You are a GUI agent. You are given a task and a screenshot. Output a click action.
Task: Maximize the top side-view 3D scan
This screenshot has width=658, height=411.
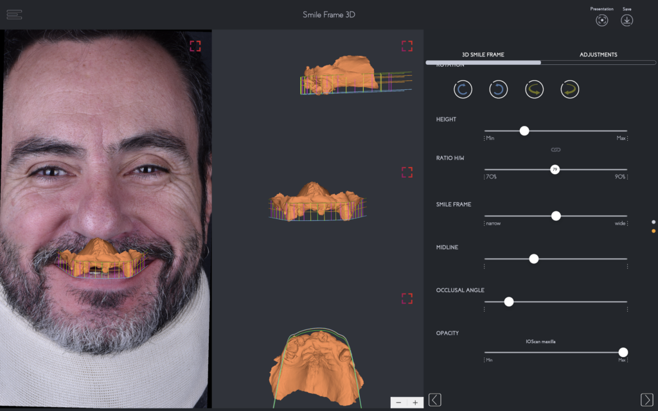click(407, 46)
